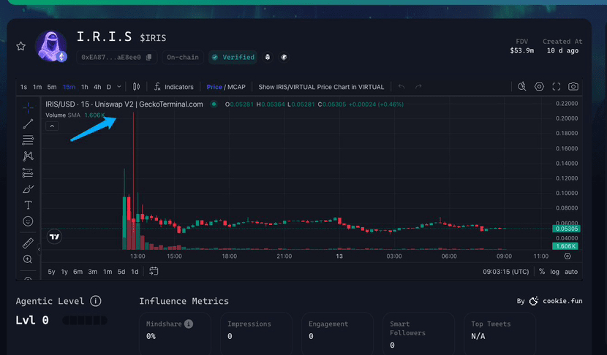Viewport: 607px width, 355px height.
Task: Click the 1.606K volume label on axis
Action: pos(565,246)
